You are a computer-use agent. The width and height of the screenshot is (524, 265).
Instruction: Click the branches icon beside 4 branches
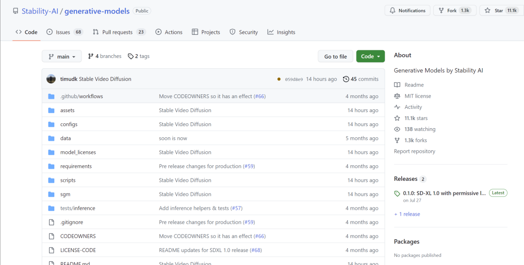91,57
